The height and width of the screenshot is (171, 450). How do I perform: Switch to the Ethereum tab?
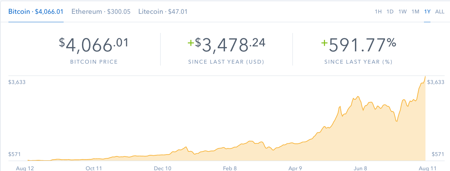tap(101, 12)
